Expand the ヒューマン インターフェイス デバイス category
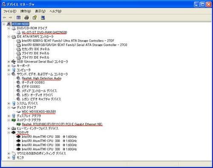The height and width of the screenshot is (168, 213). click(x=9, y=128)
